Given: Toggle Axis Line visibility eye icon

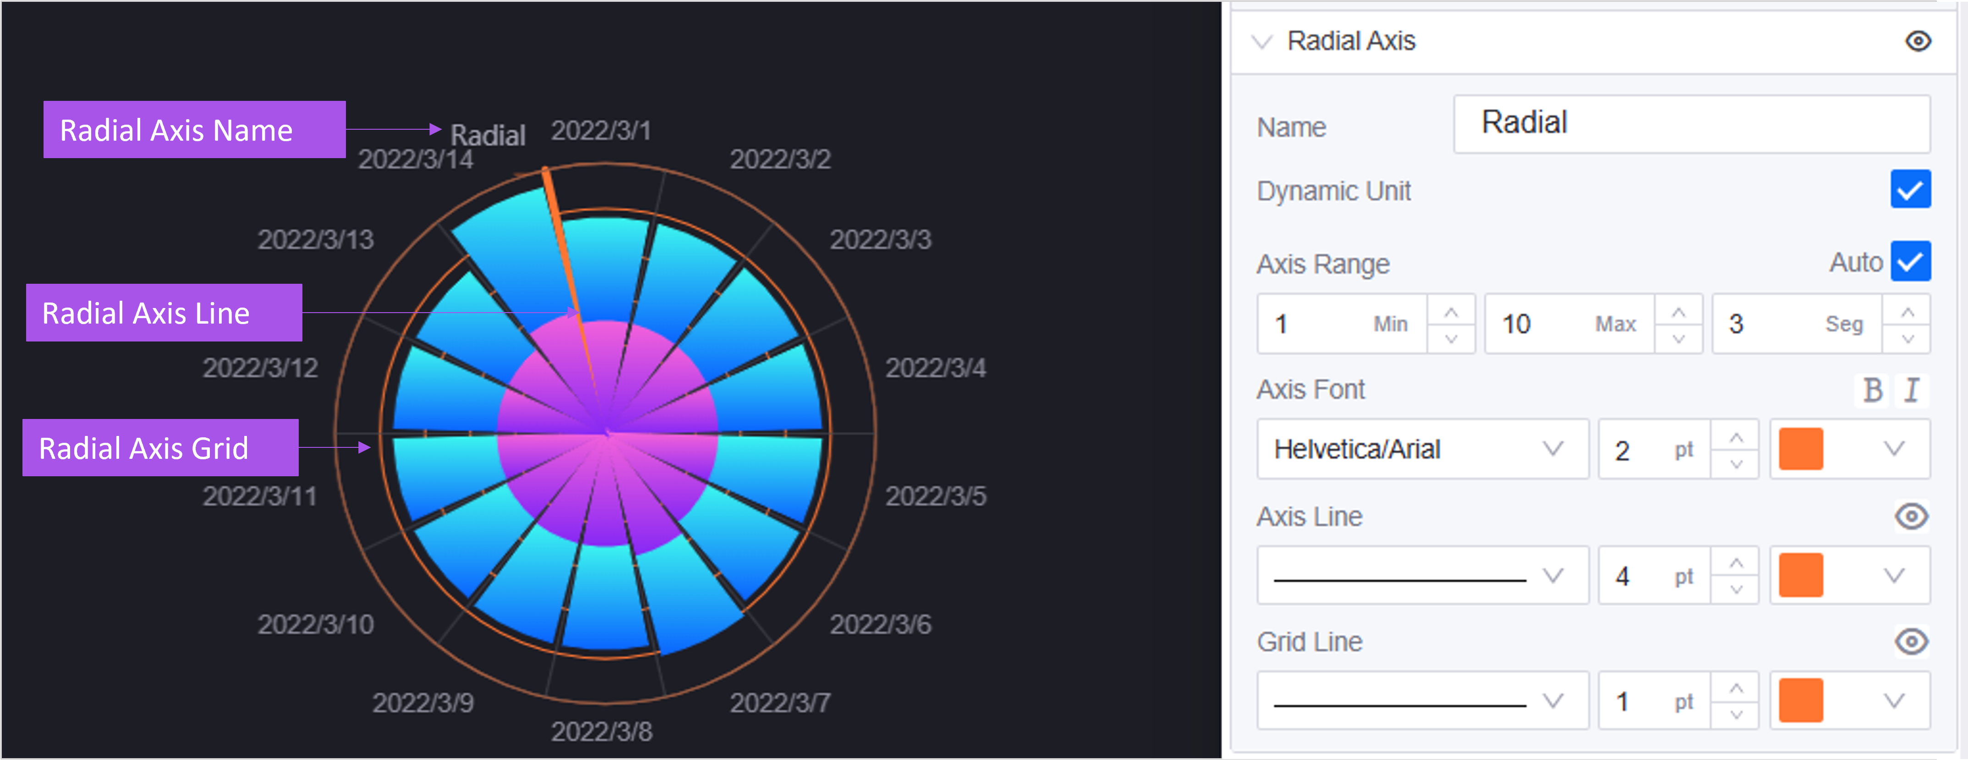Looking at the screenshot, I should tap(1912, 517).
